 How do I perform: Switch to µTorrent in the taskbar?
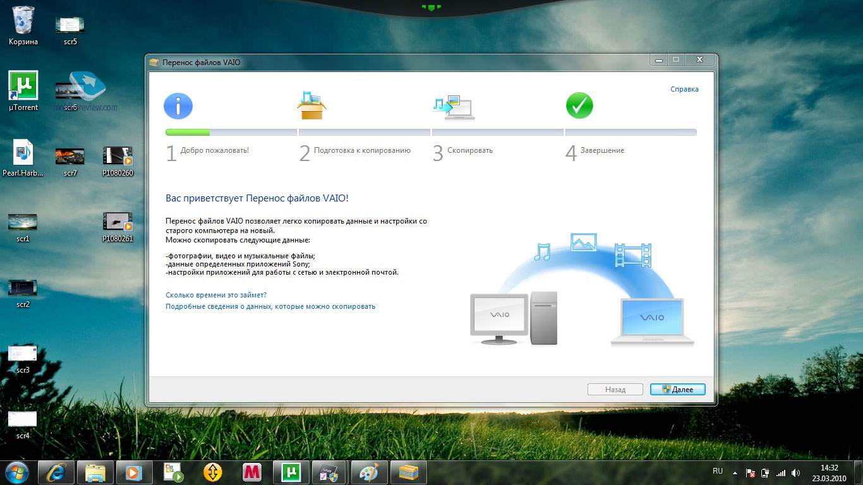[291, 472]
